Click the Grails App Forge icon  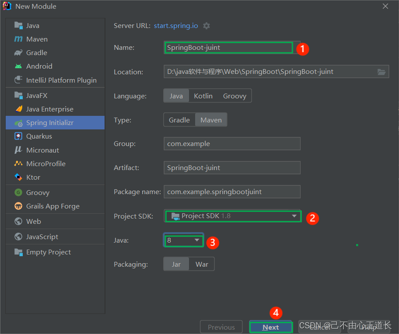point(18,206)
